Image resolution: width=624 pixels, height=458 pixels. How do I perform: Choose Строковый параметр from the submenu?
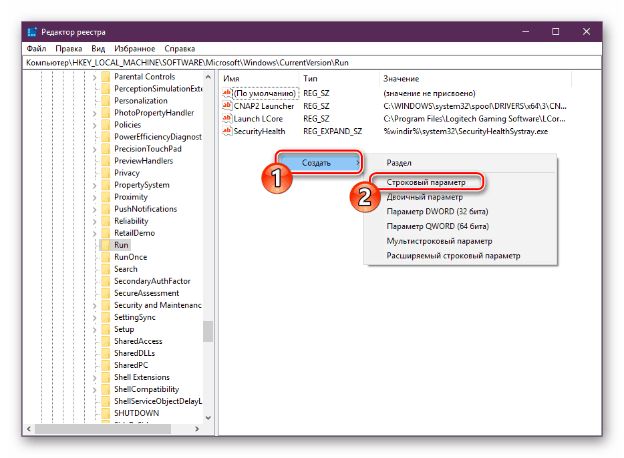[426, 182]
